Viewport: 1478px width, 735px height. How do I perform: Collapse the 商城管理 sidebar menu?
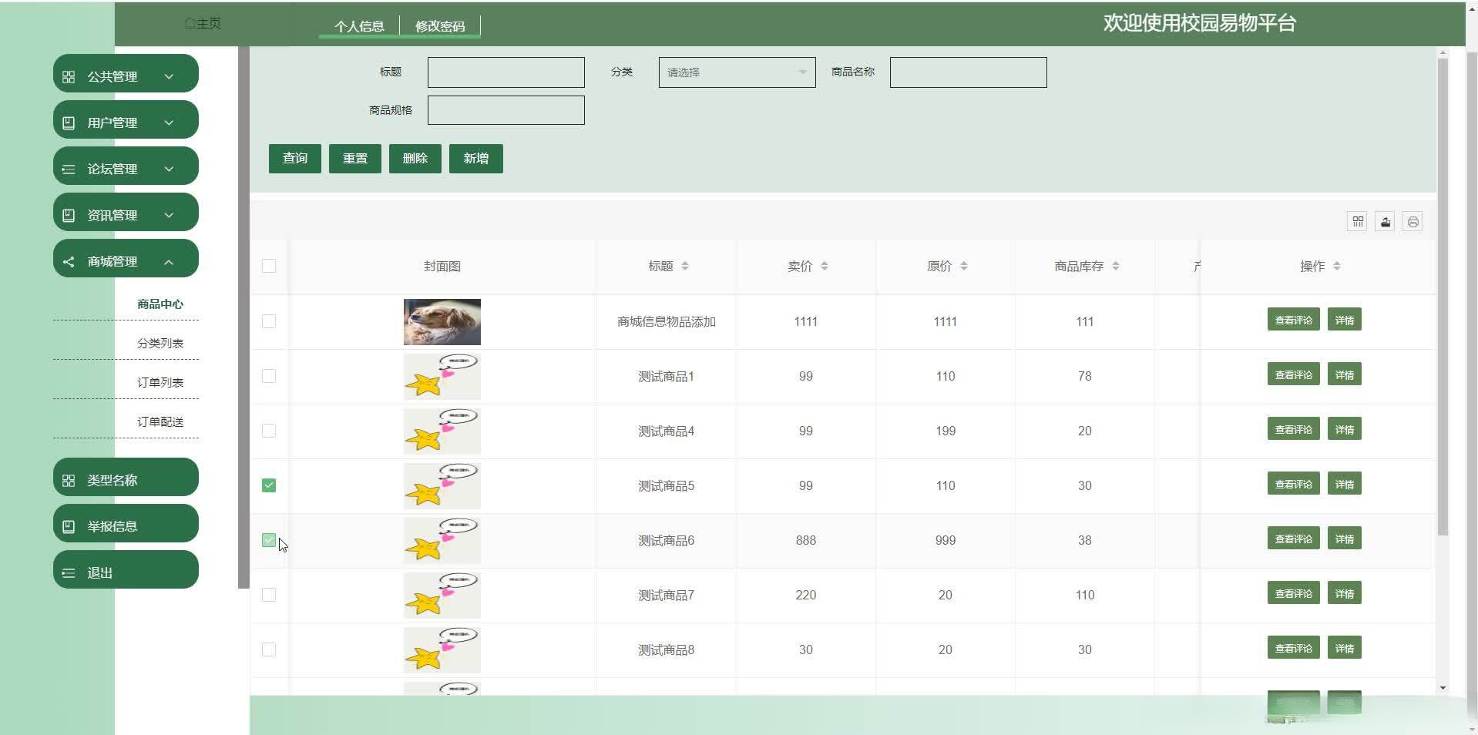click(126, 261)
